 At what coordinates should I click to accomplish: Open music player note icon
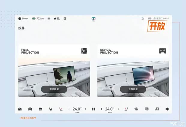157,109
